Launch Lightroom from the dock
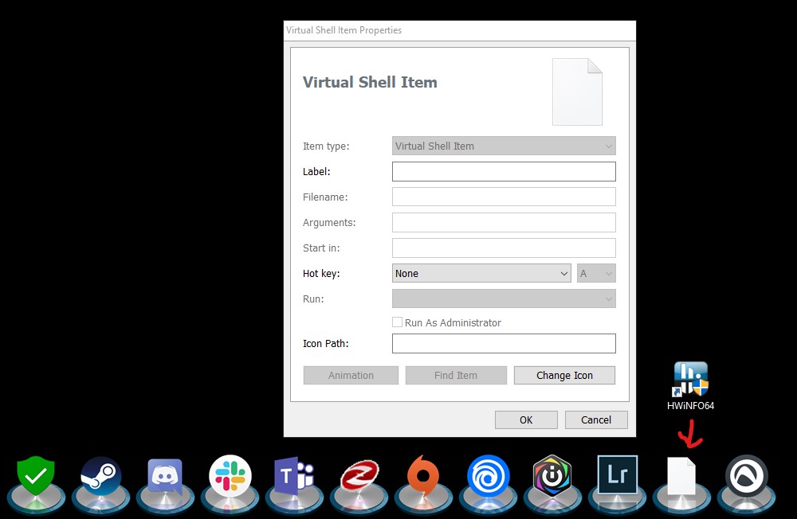This screenshot has width=797, height=519. pyautogui.click(x=618, y=476)
